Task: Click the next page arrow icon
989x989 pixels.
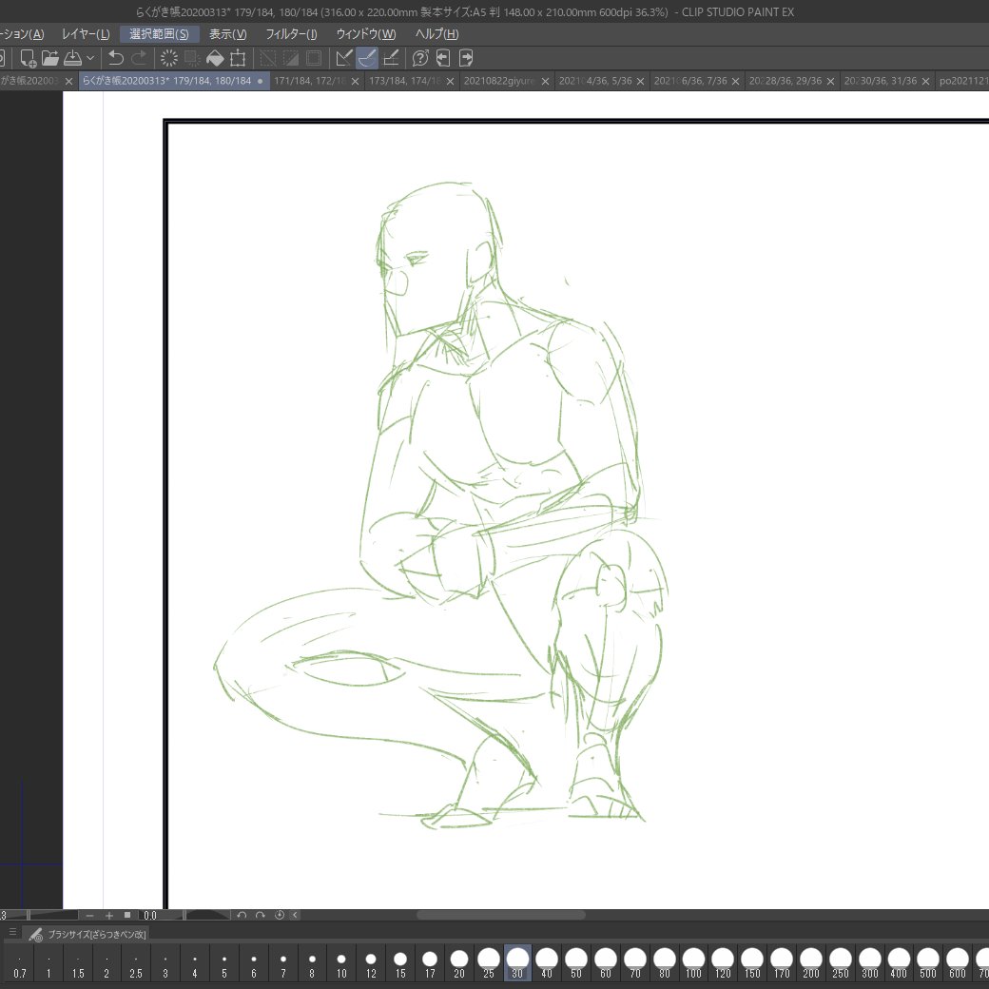Action: 466,58
